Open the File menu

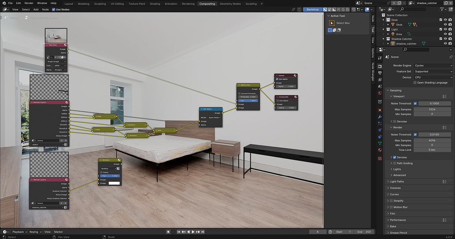coord(11,3)
